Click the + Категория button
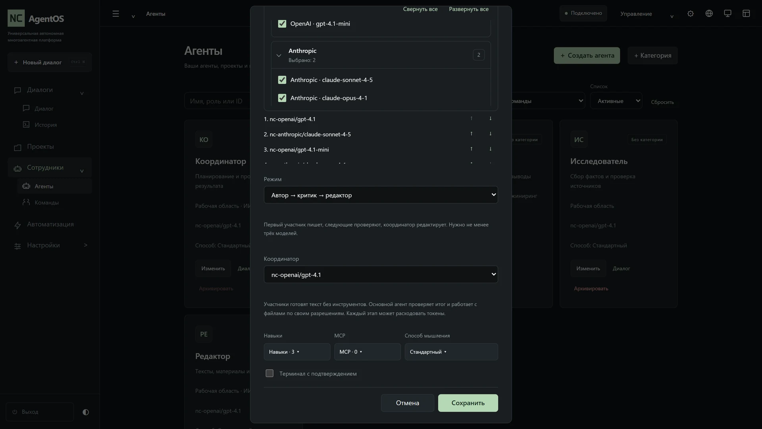The height and width of the screenshot is (429, 762). pyautogui.click(x=652, y=56)
